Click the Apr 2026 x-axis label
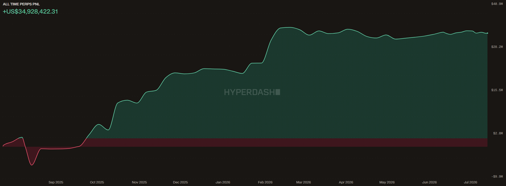 point(346,182)
